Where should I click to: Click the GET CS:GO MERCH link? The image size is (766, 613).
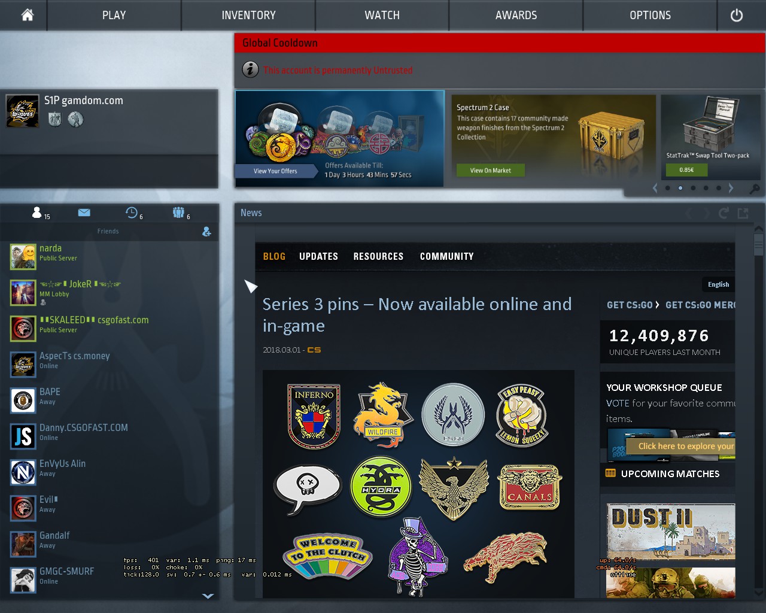pyautogui.click(x=700, y=305)
